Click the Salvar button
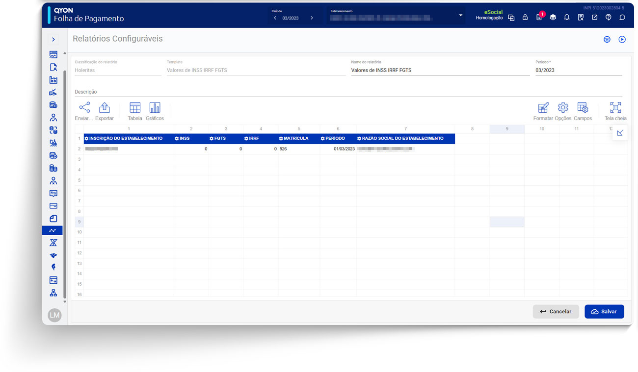638x372 pixels. coord(604,312)
